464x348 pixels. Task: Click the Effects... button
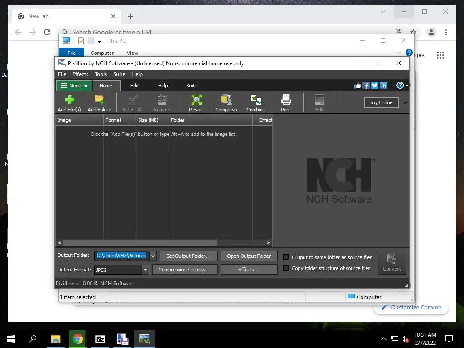pyautogui.click(x=249, y=270)
